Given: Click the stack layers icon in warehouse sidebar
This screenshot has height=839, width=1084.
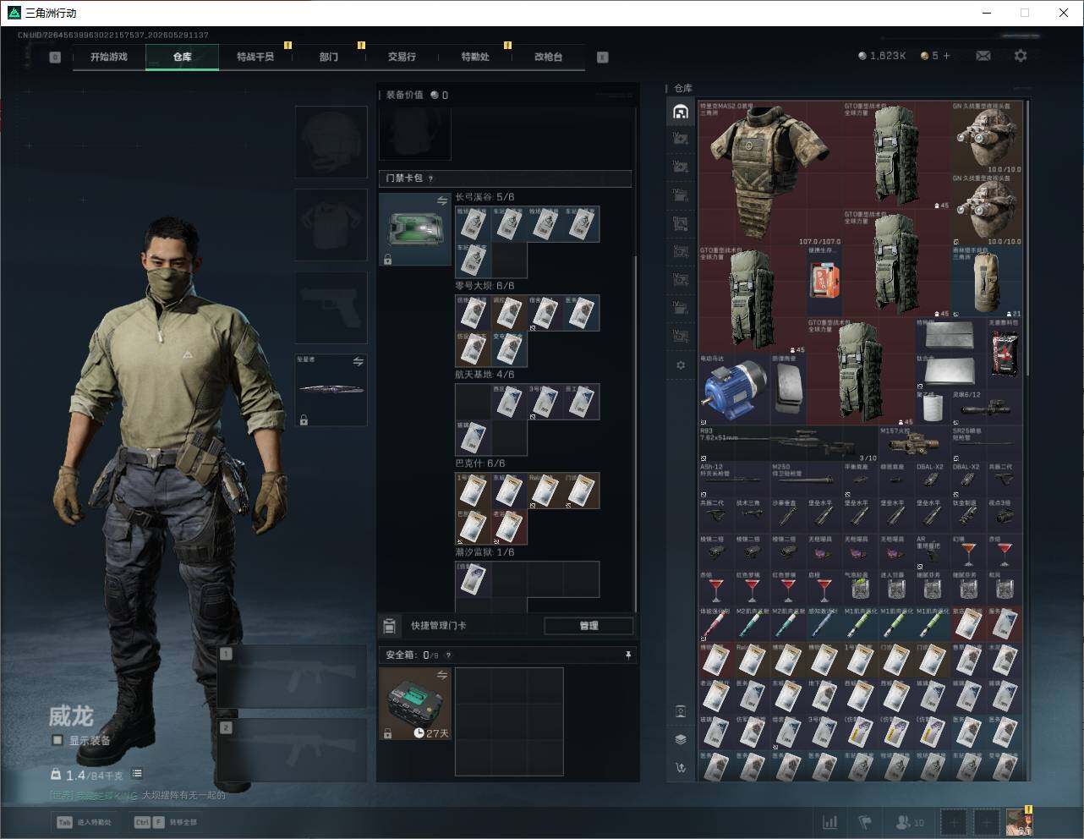Looking at the screenshot, I should click(x=681, y=739).
